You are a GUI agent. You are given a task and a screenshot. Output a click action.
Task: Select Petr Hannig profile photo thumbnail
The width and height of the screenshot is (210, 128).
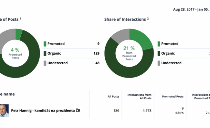pyautogui.click(x=4, y=110)
